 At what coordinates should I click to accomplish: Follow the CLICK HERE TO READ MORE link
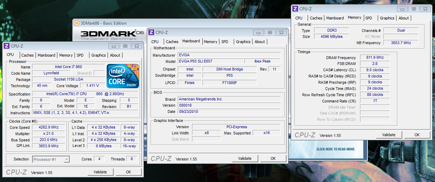click(x=335, y=149)
